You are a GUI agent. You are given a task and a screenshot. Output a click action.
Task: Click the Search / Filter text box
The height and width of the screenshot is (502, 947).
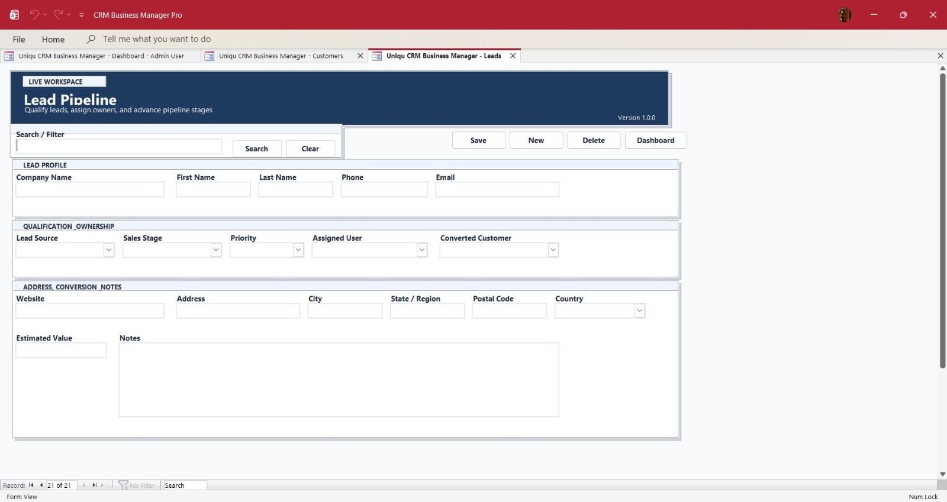click(x=118, y=146)
